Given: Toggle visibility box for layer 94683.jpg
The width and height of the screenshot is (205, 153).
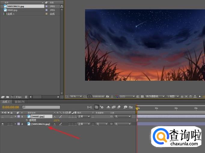Looking at the screenshot, I should click(x=3, y=116).
